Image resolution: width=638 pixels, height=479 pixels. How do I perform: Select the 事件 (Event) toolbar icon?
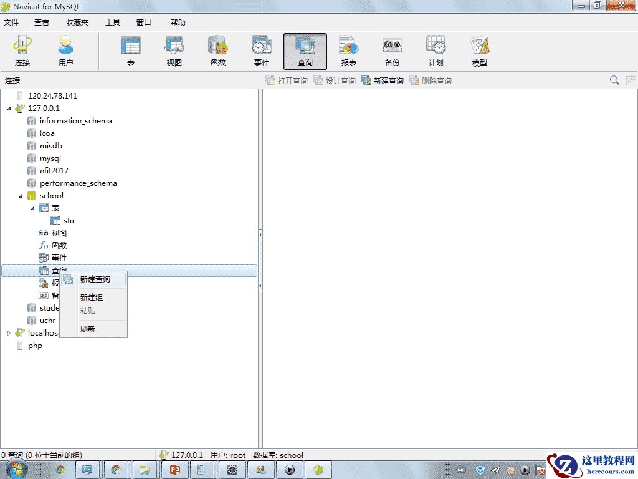click(262, 51)
